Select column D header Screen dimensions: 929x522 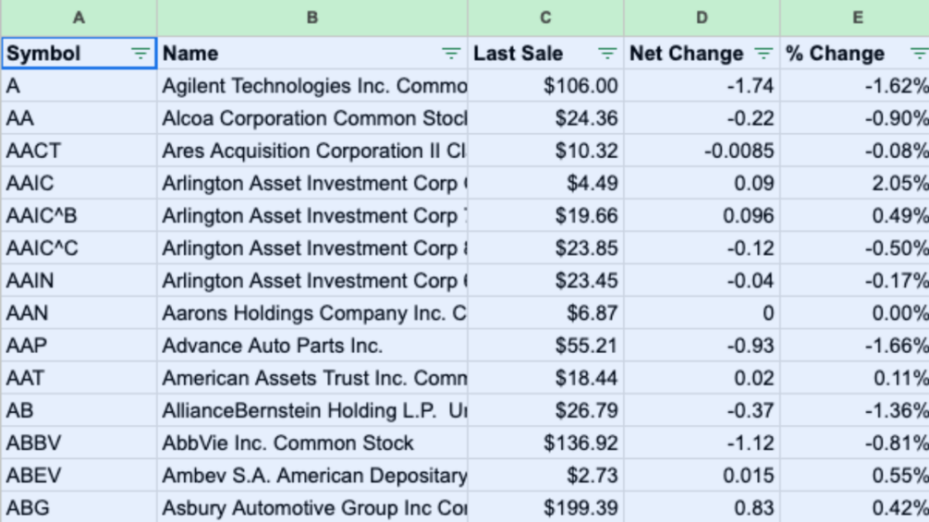(x=702, y=18)
